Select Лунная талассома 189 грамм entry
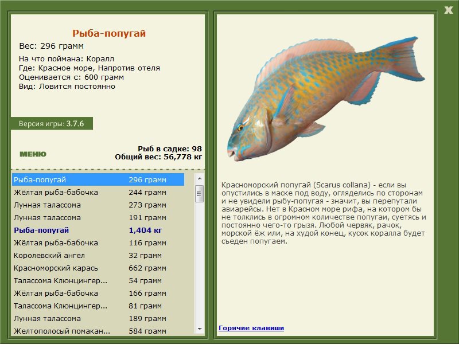The width and height of the screenshot is (459, 352). [98, 318]
